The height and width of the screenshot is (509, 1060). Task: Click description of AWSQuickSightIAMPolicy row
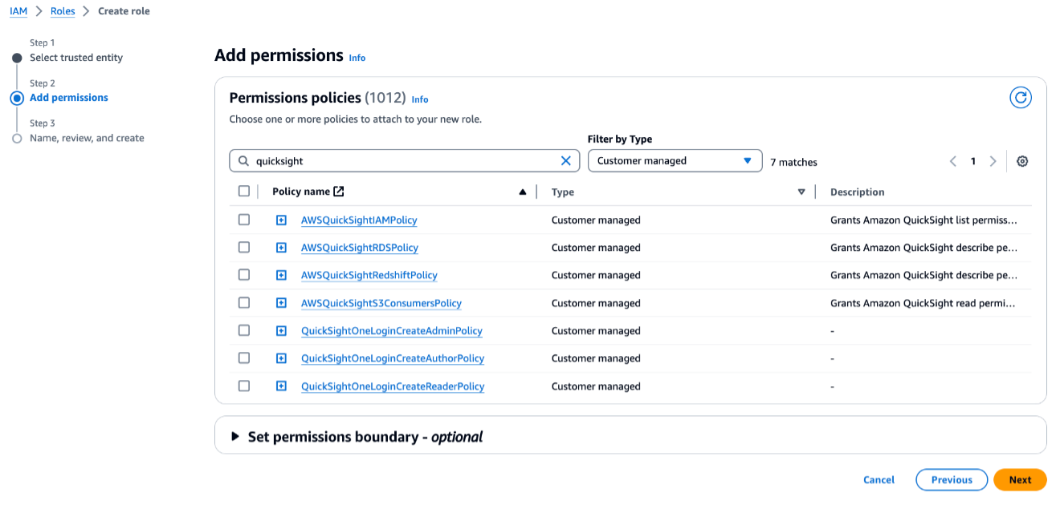(924, 220)
